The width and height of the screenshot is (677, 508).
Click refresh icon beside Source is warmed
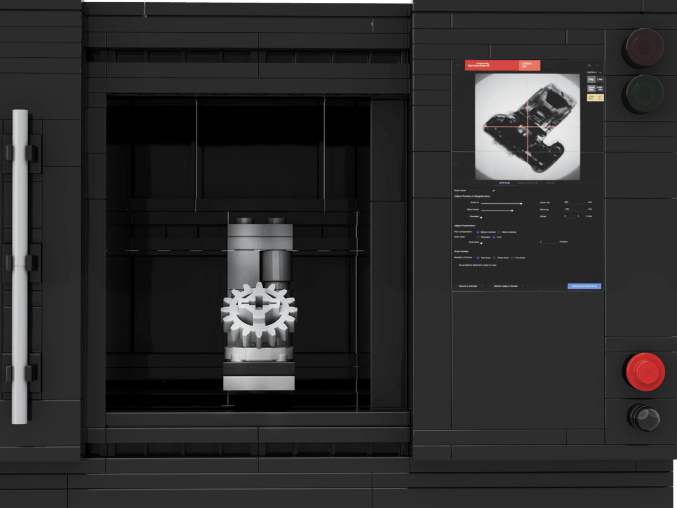point(482,286)
